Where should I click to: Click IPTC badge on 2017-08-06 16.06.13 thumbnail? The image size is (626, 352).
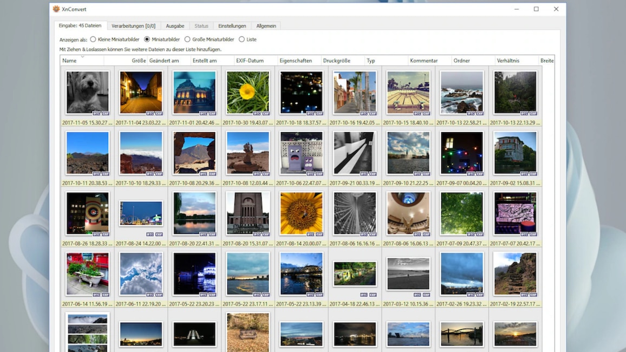click(x=417, y=234)
